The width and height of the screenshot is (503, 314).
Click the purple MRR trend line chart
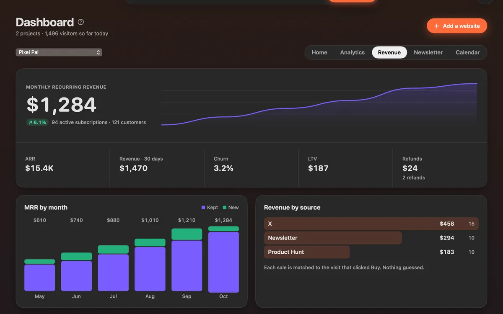319,105
